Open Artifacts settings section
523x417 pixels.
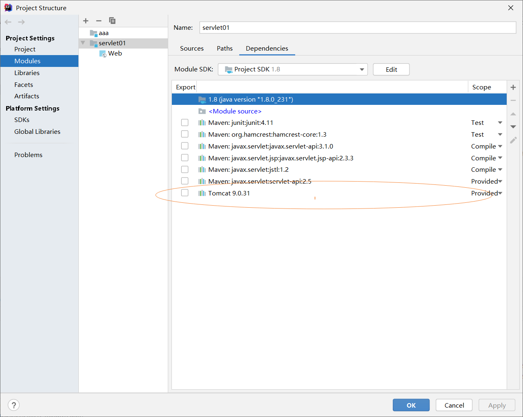pyautogui.click(x=27, y=96)
